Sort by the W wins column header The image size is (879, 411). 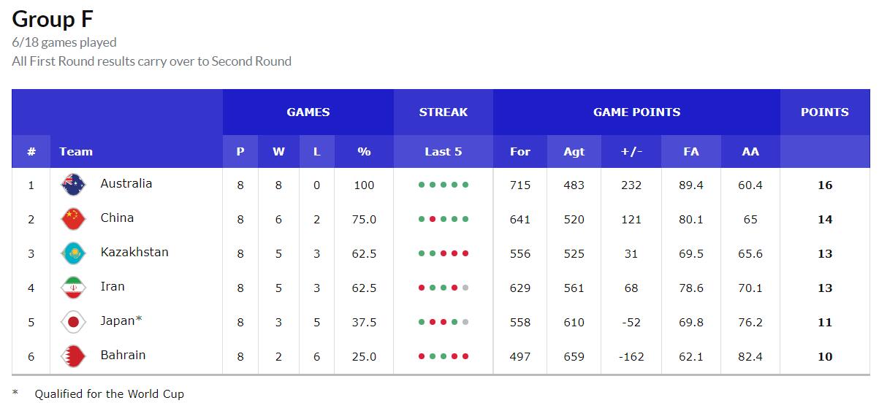278,152
